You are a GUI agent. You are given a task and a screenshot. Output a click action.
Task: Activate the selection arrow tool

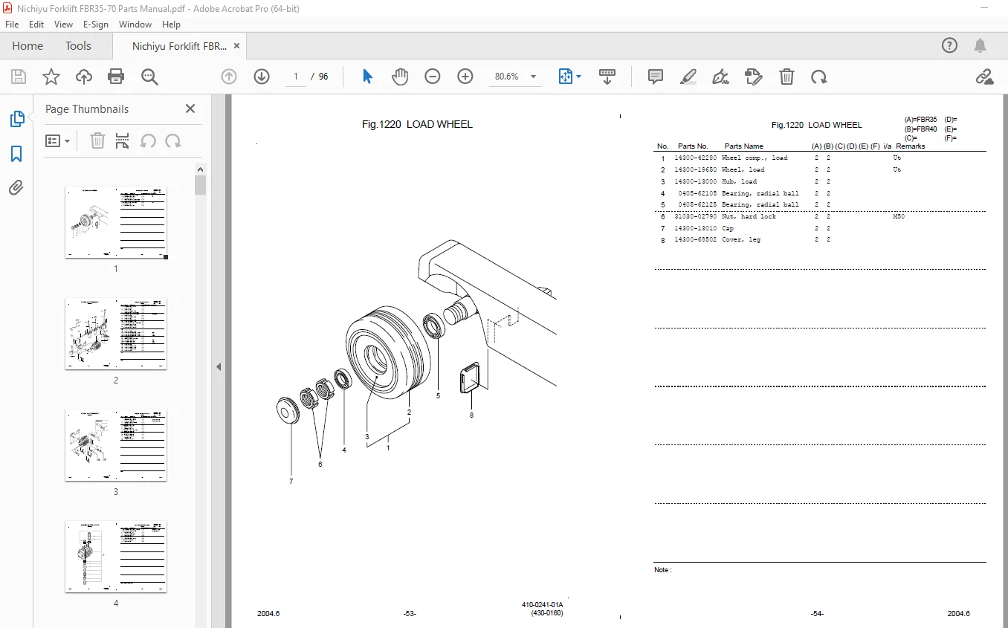(x=367, y=77)
